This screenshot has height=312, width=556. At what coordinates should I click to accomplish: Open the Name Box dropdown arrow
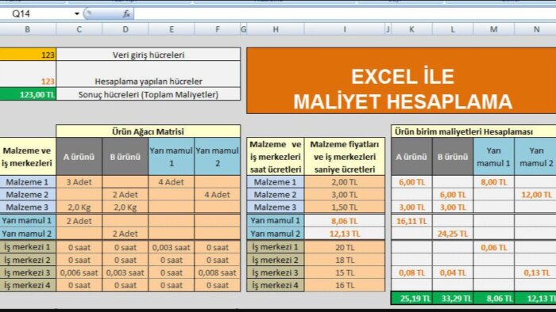[76, 13]
